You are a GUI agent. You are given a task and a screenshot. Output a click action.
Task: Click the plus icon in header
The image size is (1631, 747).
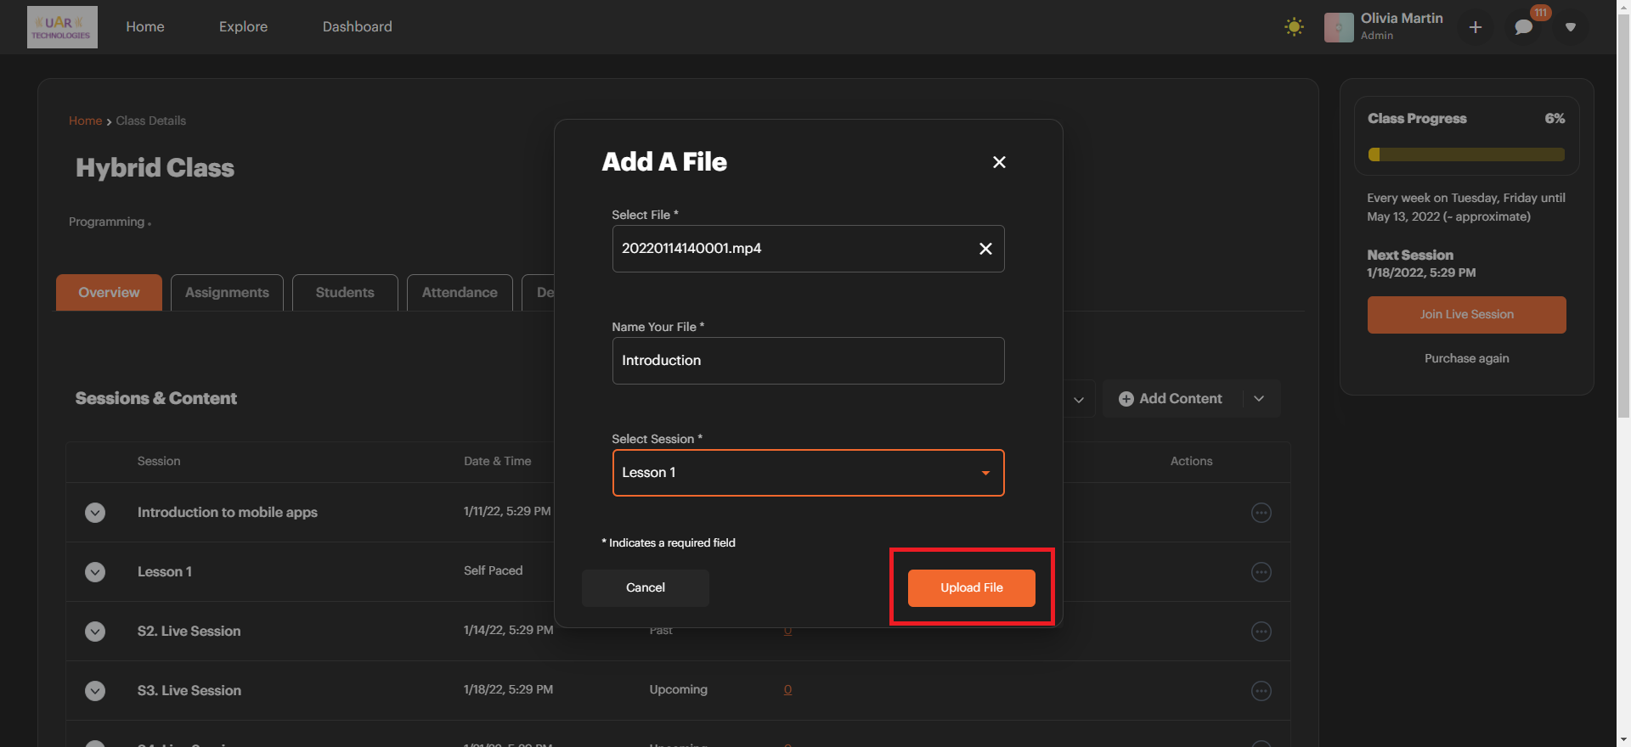(1476, 27)
